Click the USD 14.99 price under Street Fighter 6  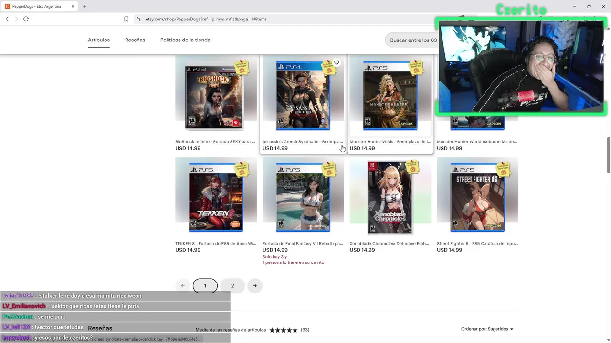(449, 250)
